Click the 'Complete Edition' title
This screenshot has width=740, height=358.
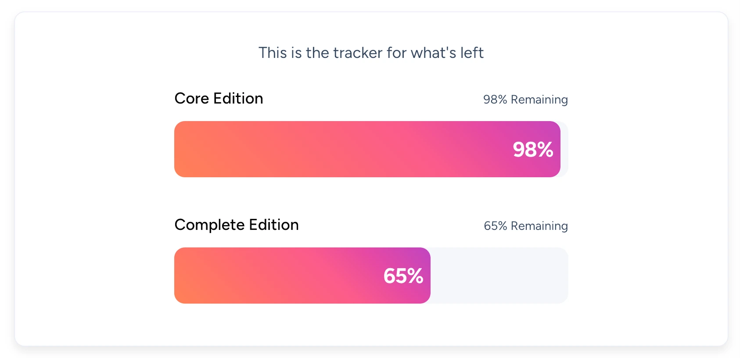(236, 225)
